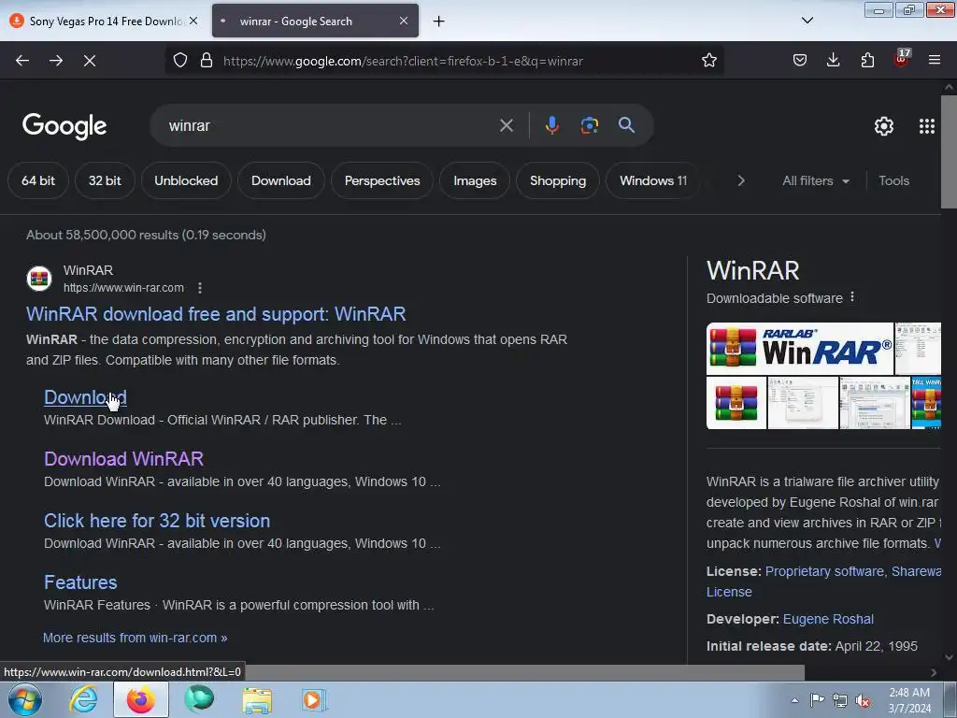The image size is (957, 718).
Task: Click the Google logo
Action: click(64, 126)
